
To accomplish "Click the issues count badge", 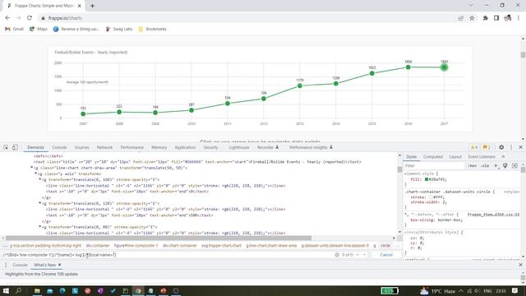I will tap(487, 147).
